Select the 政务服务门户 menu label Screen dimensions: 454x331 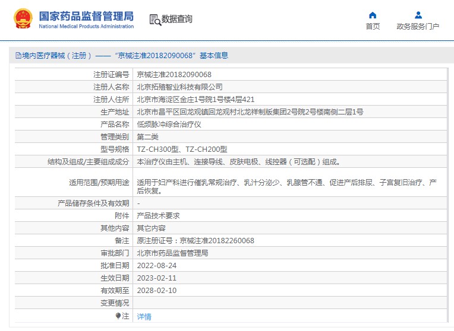[x=418, y=27]
